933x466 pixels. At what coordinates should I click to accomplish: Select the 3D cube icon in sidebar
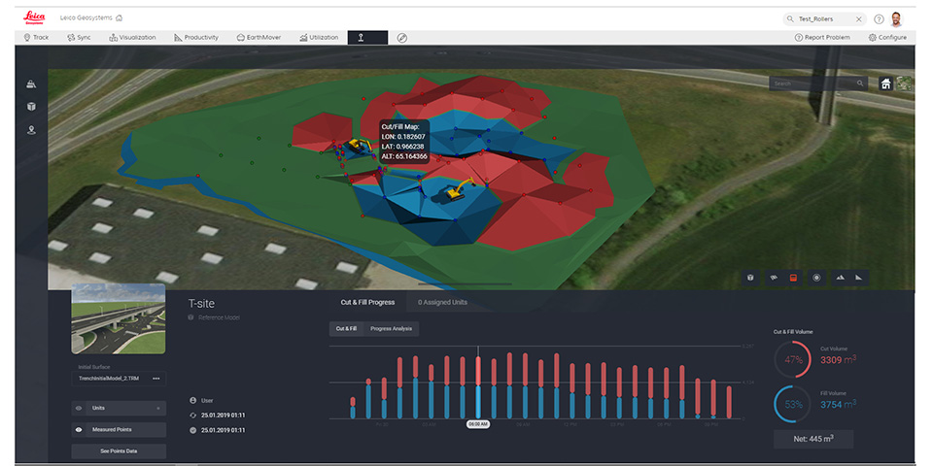[x=31, y=107]
